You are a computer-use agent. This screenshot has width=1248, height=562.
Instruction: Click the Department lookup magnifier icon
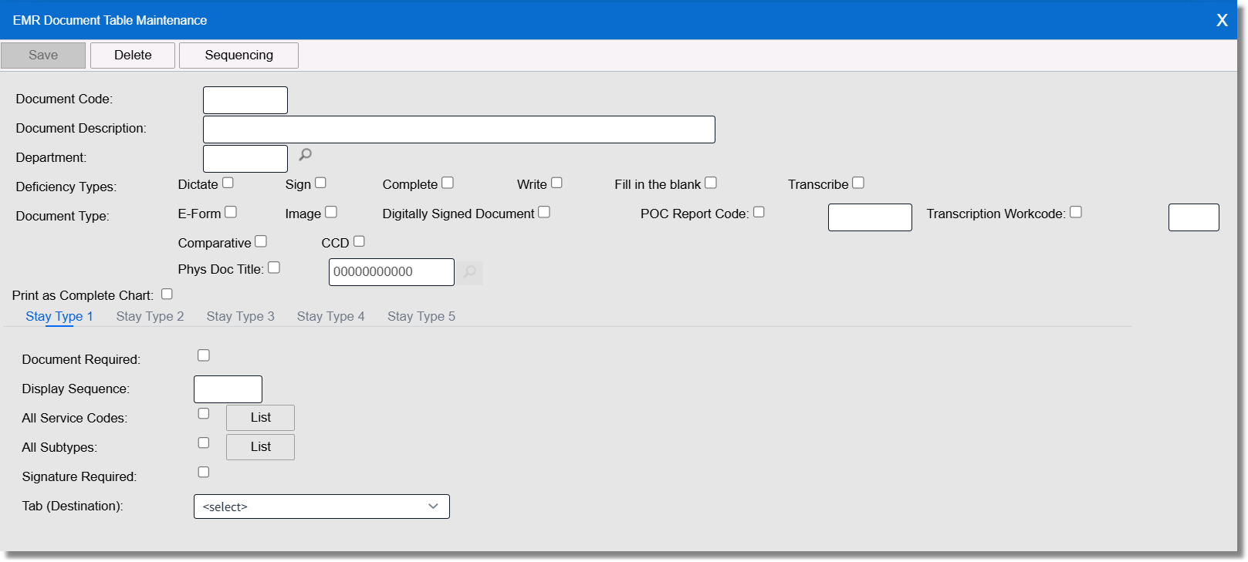[306, 155]
